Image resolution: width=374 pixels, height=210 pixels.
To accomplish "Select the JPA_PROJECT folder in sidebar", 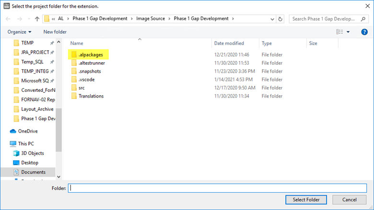I will (35, 52).
